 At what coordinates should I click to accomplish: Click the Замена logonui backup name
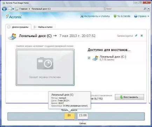pos(125,36)
